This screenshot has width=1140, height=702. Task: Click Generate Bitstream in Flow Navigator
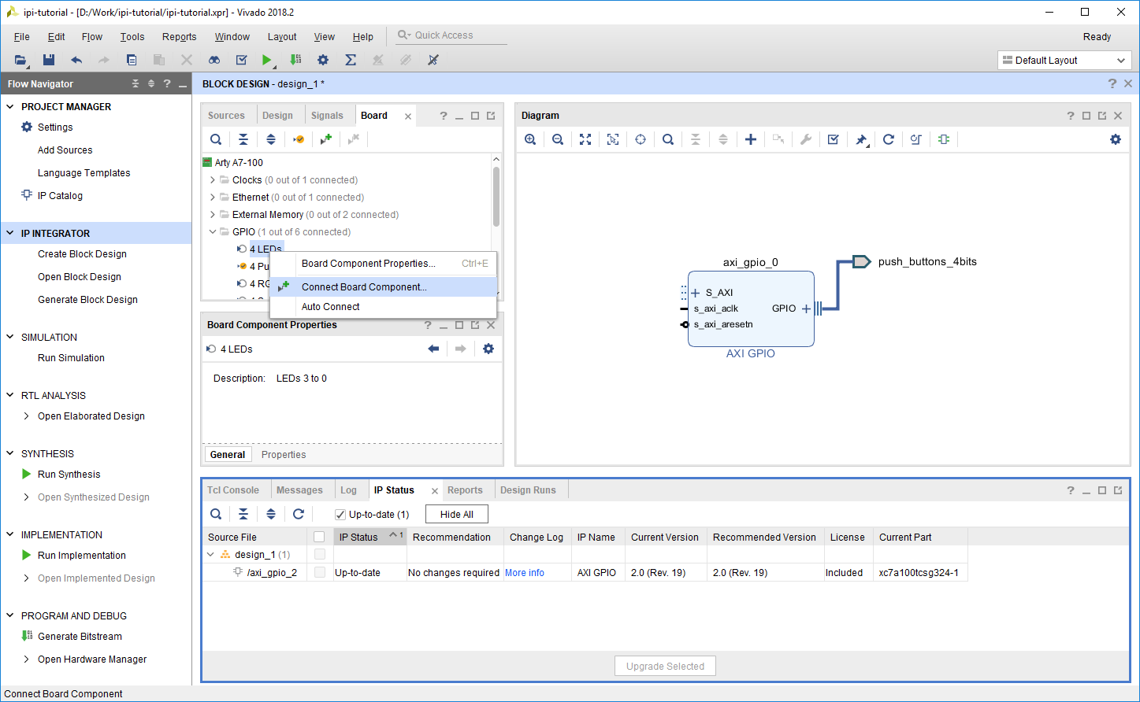point(80,637)
